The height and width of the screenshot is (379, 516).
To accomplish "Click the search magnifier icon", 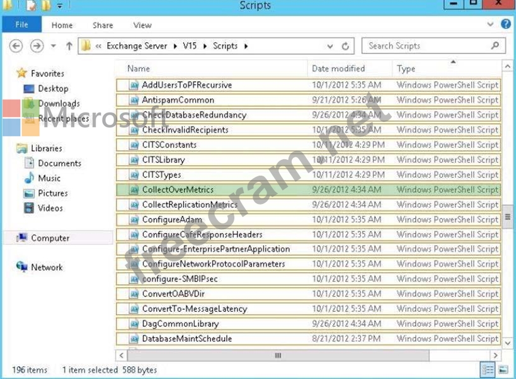I will tap(495, 45).
